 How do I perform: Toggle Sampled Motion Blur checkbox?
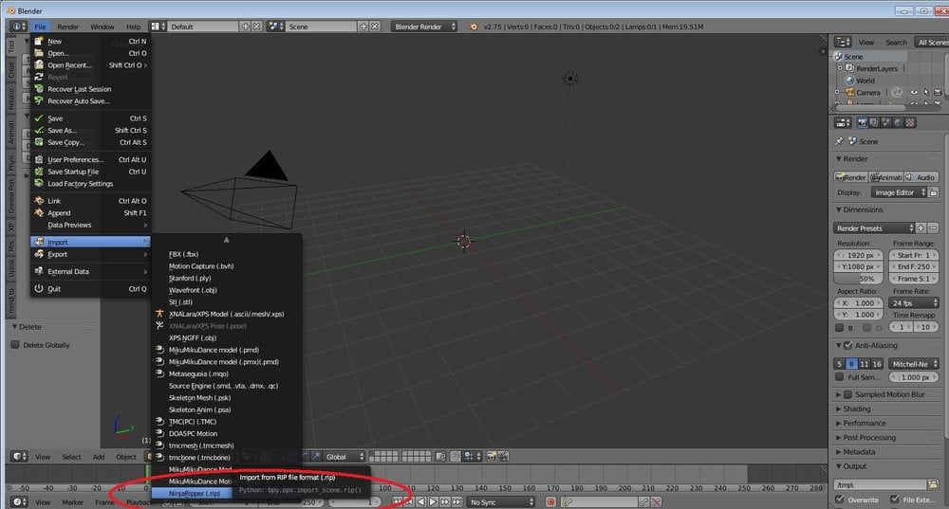point(847,394)
